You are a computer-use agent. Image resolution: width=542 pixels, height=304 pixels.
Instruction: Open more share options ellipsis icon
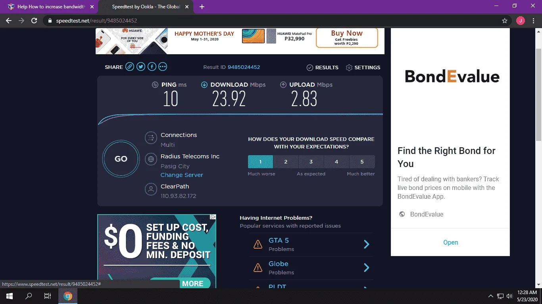coord(163,67)
